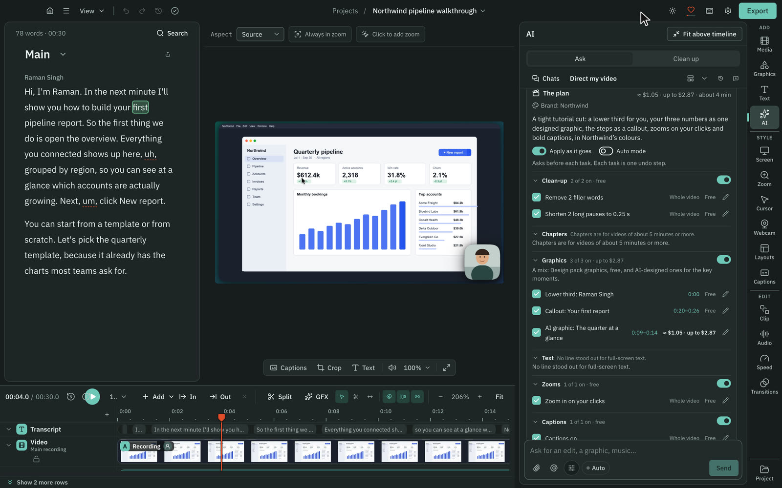Disable the Graphics section toggle
Viewport: 782px width, 488px height.
723,260
